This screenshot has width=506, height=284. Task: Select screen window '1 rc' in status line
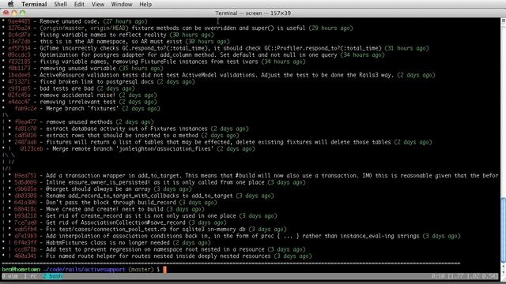tap(30, 276)
